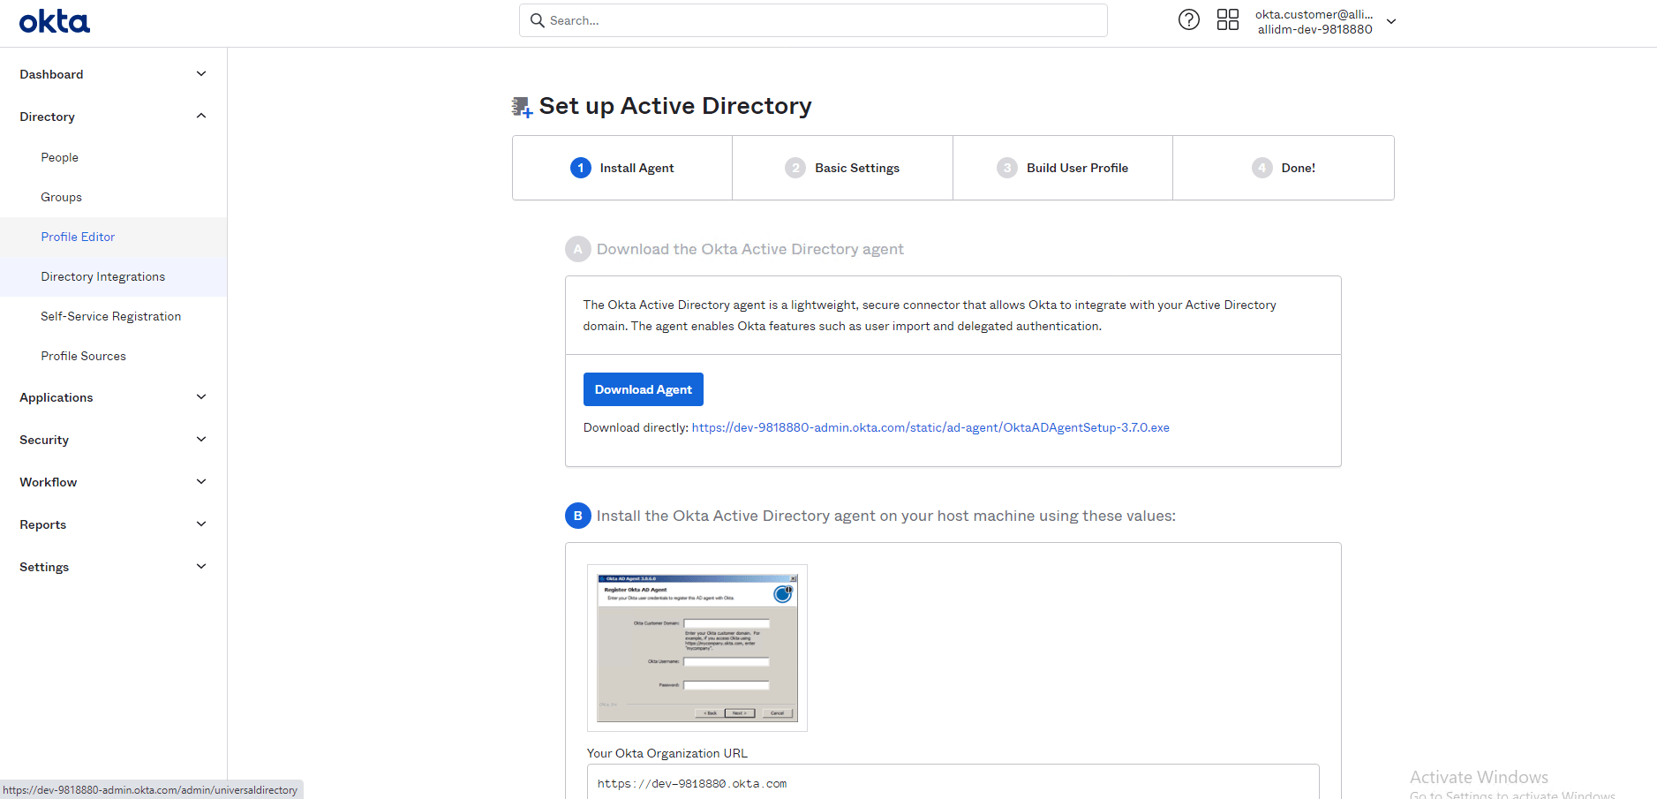This screenshot has height=799, width=1657.
Task: Click the 'Install the Okta Active Directory agent' heading
Action: point(886,516)
